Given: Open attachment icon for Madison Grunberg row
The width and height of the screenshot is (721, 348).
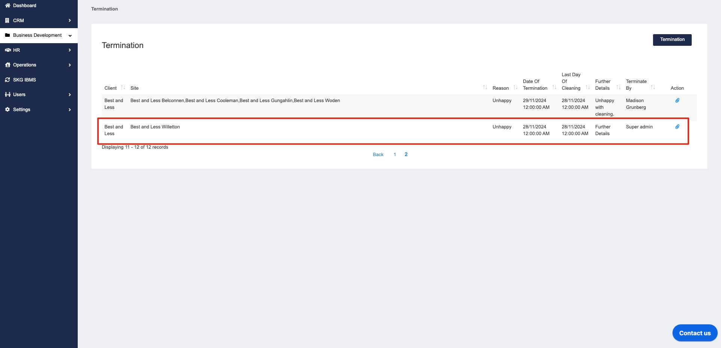Looking at the screenshot, I should (x=677, y=101).
